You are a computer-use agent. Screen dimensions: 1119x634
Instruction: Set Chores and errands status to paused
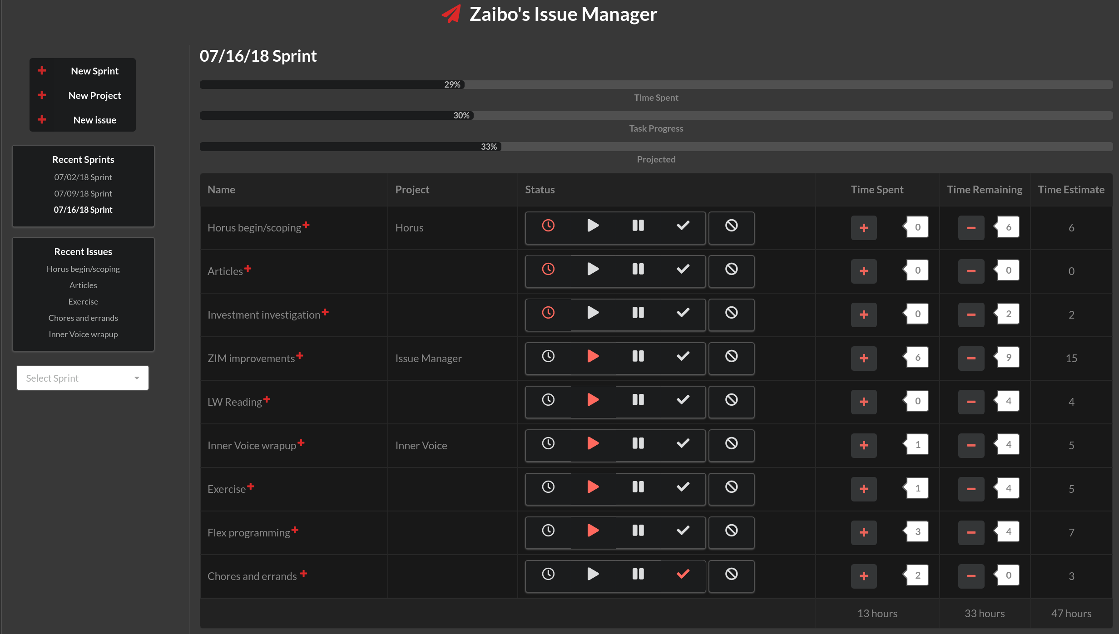tap(638, 574)
